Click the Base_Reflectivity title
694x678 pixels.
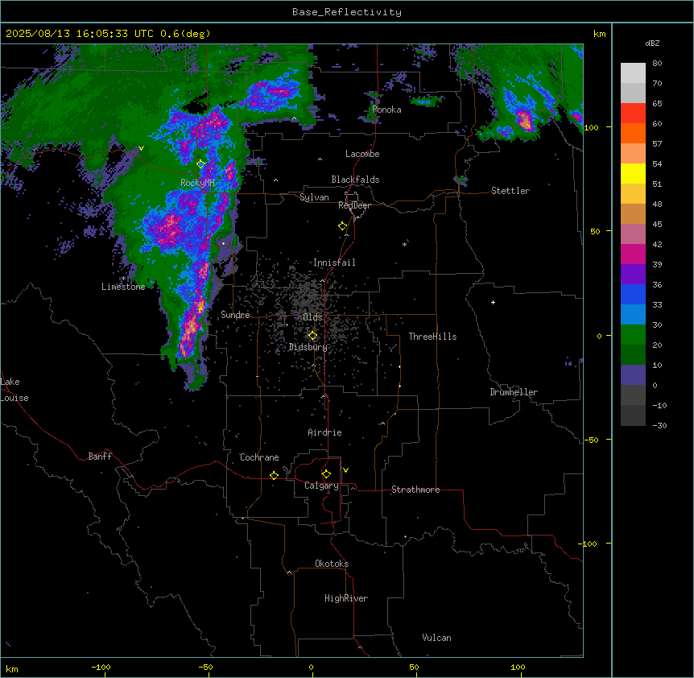347,12
